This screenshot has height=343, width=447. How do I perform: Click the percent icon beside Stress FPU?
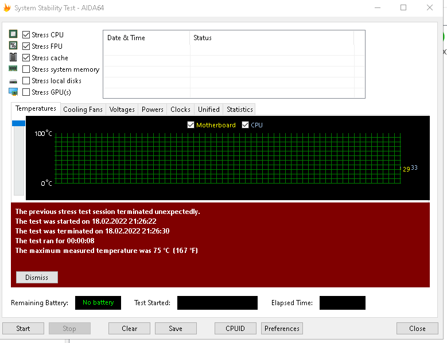13,45
